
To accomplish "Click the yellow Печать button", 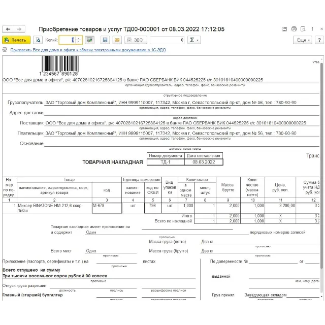I will coord(16,40).
